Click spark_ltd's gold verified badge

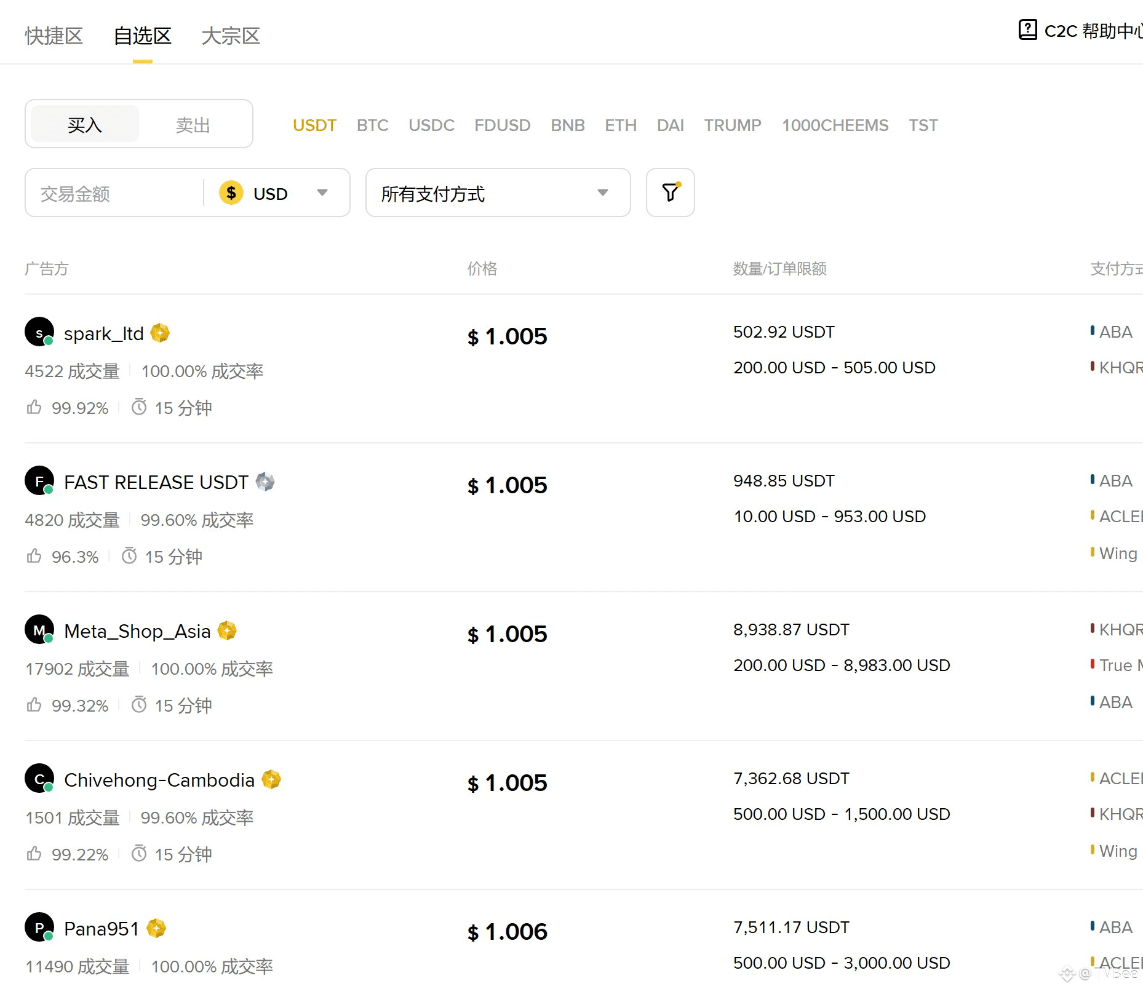[160, 333]
